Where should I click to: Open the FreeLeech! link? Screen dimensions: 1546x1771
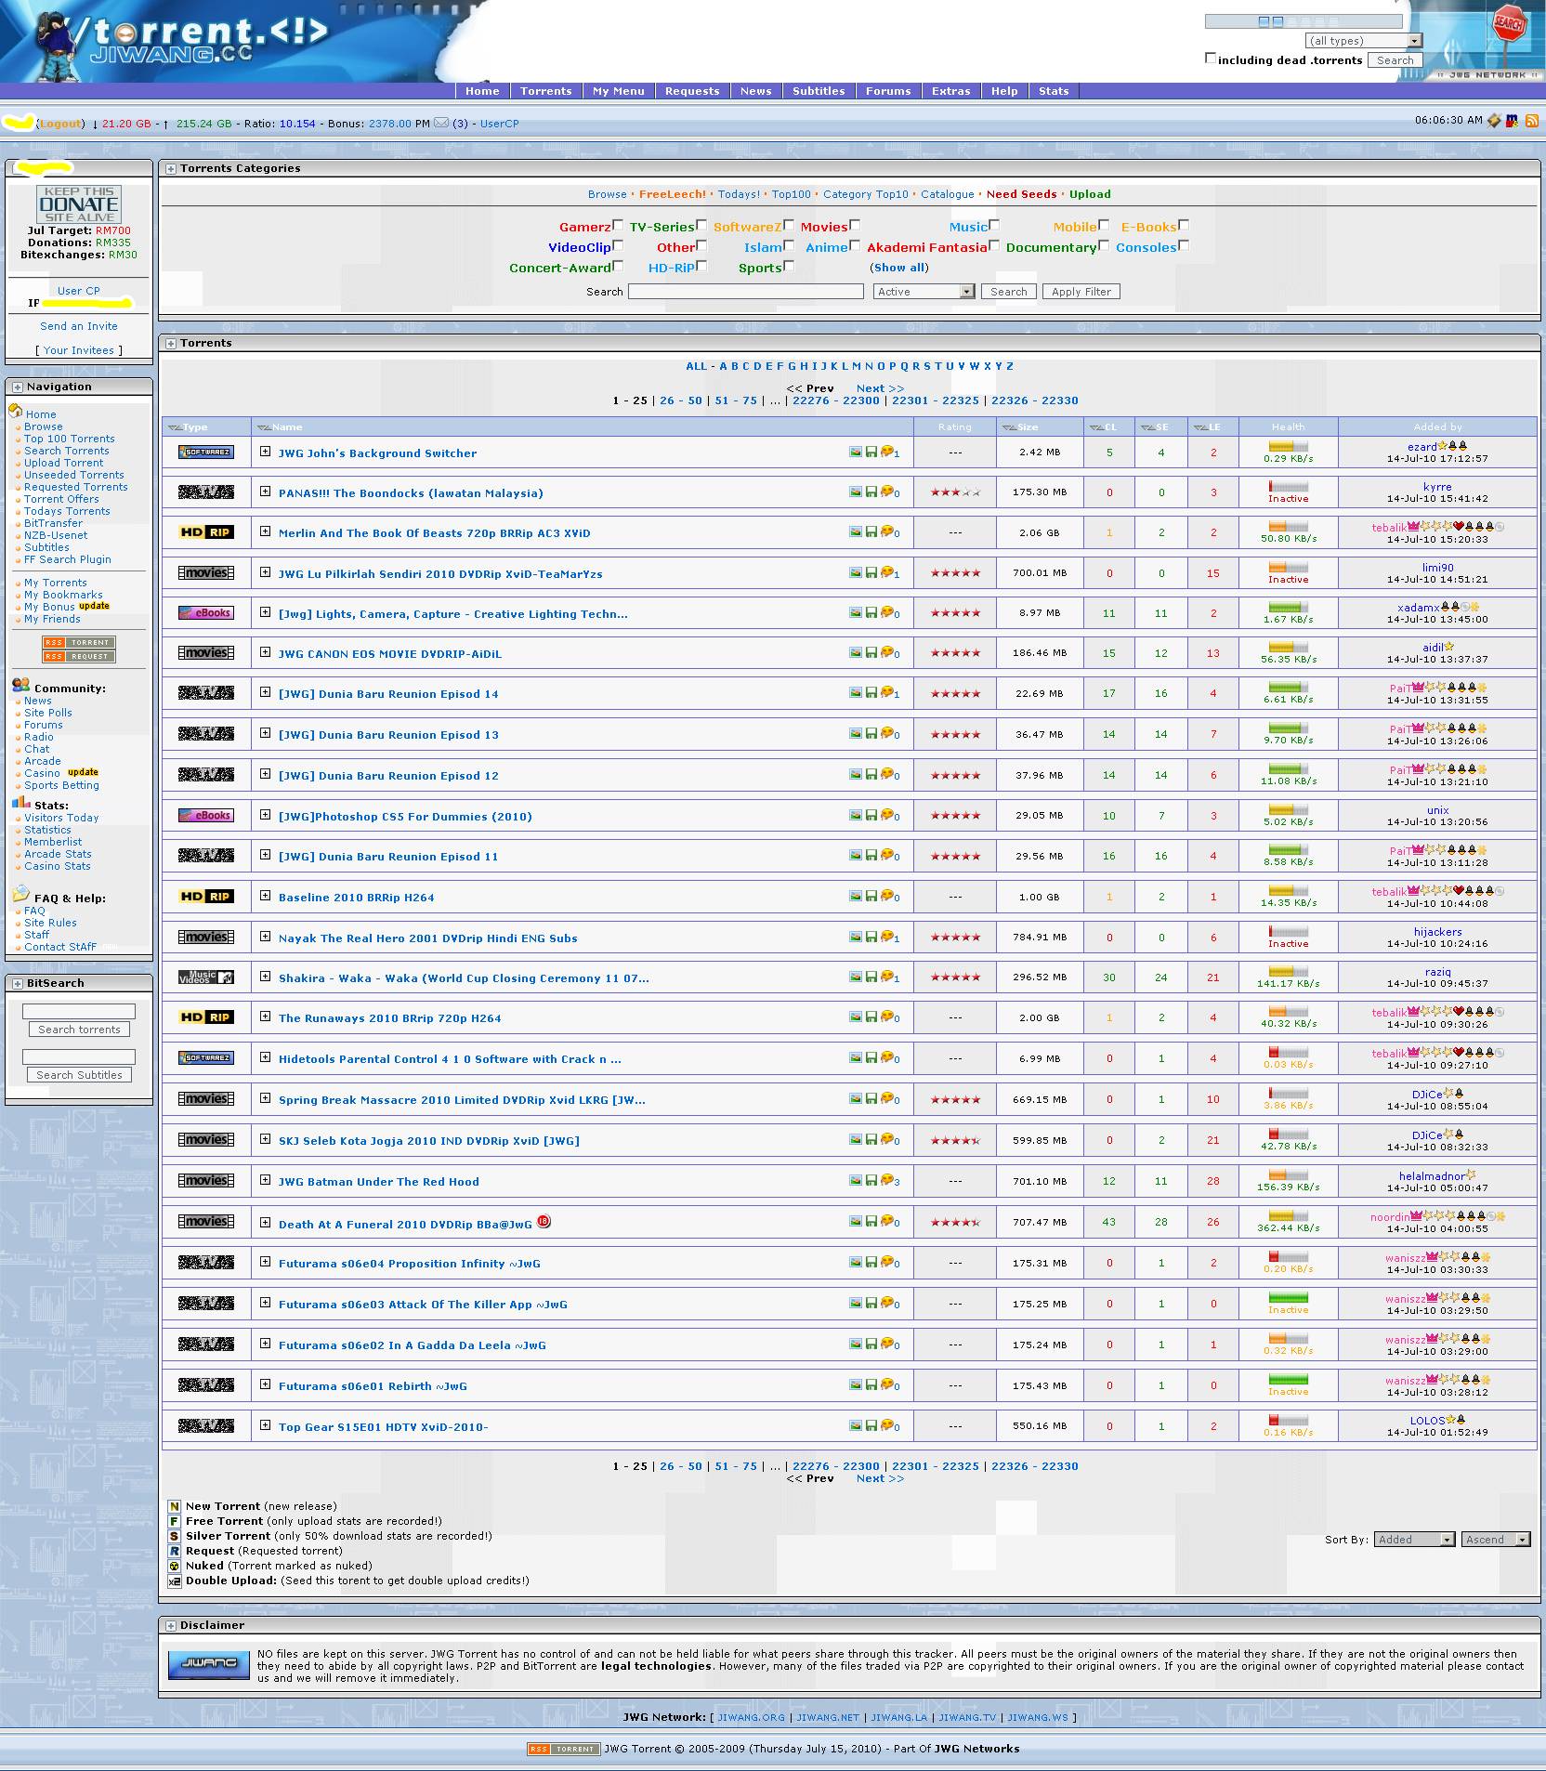(673, 194)
